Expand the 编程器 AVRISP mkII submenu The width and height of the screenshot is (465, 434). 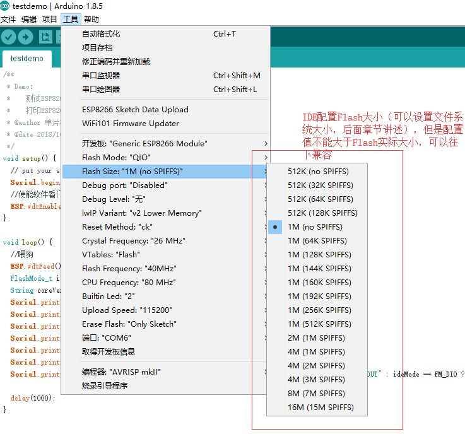pyautogui.click(x=165, y=372)
